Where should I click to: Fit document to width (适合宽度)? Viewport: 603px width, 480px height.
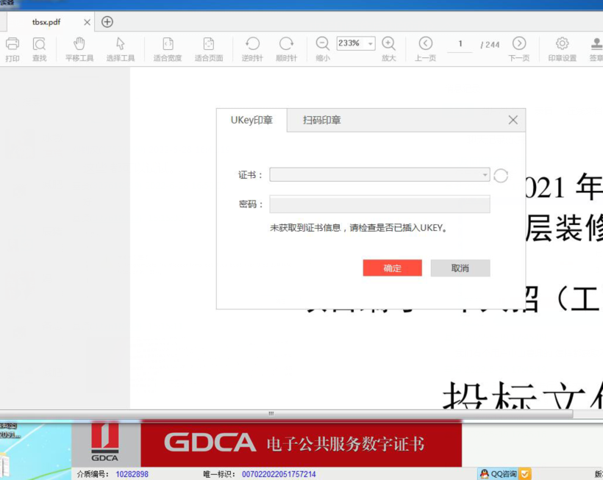tap(168, 45)
